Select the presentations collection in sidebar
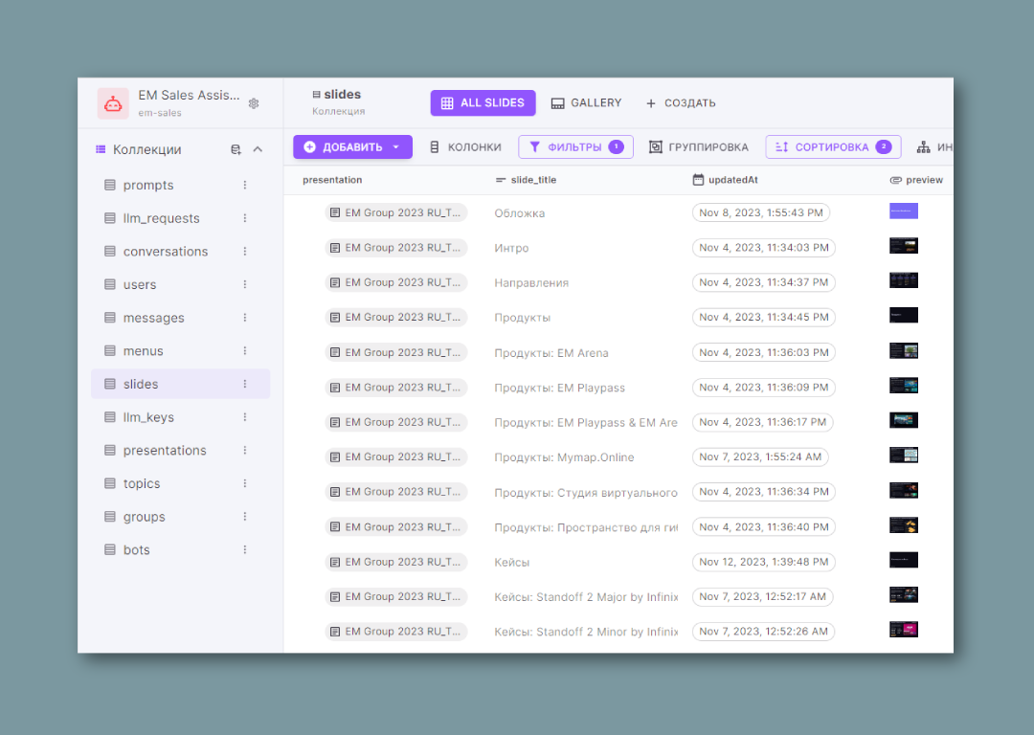Screen dimensions: 1034x735 (165, 450)
